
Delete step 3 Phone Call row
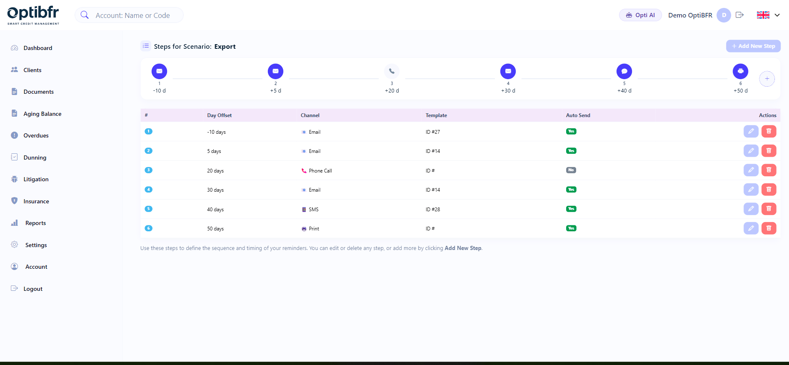coord(769,170)
